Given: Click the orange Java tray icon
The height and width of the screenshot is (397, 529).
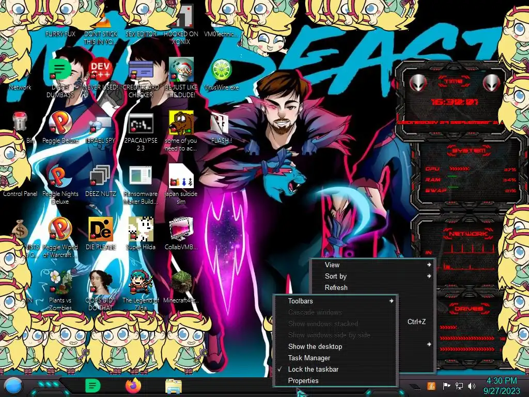Looking at the screenshot, I should (x=431, y=386).
